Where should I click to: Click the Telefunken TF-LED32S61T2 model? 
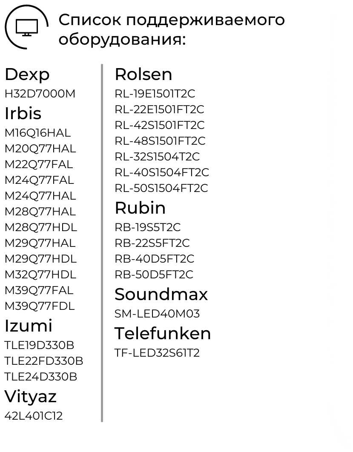[x=157, y=353]
